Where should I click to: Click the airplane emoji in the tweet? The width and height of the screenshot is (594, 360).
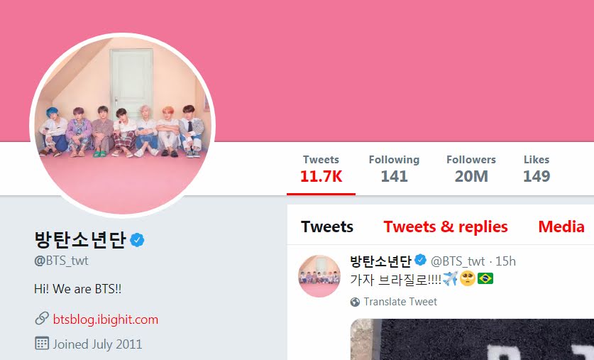(450, 279)
